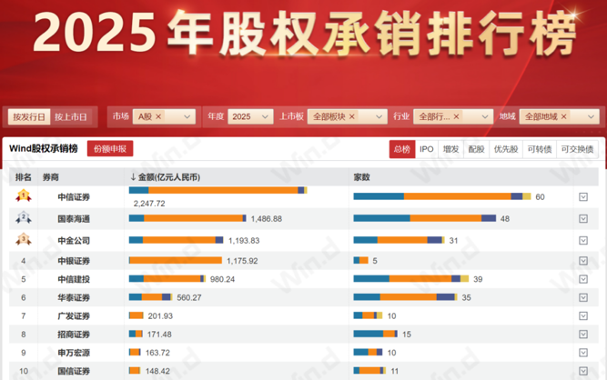Expand details for 华泰证券 row
The width and height of the screenshot is (607, 380).
click(583, 297)
